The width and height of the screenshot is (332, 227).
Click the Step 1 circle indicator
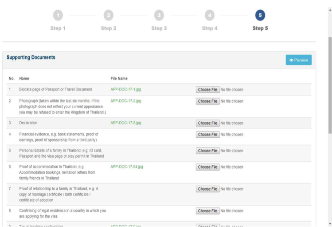58,16
